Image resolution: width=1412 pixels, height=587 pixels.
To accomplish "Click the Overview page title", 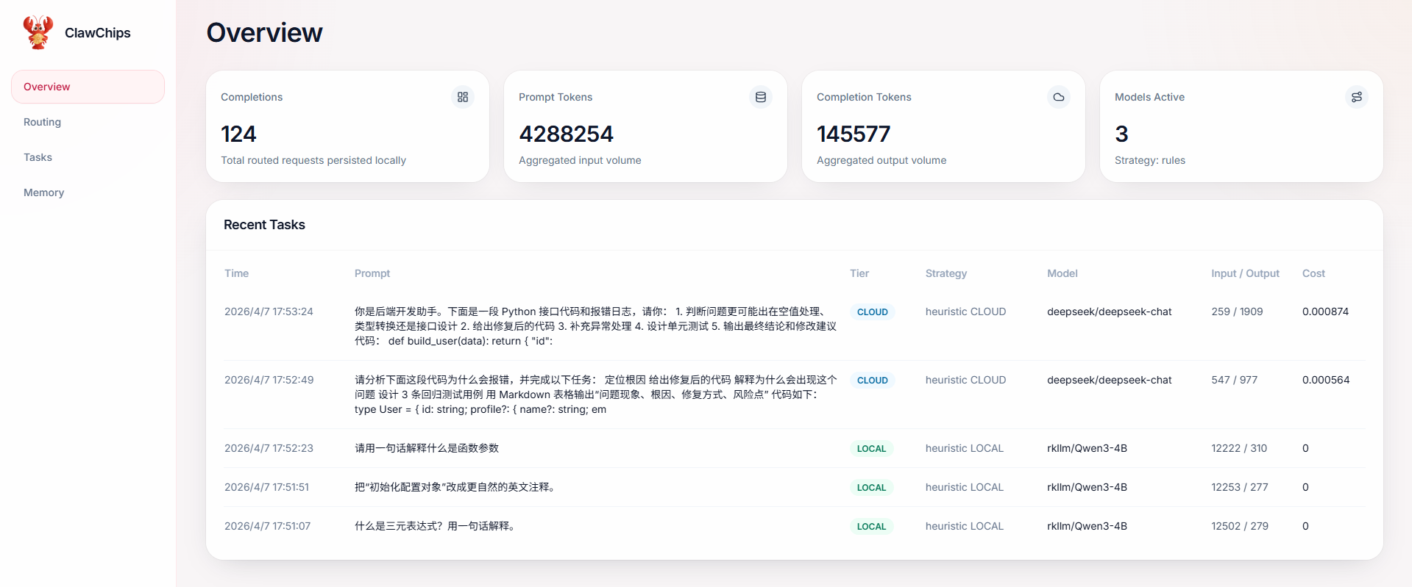I will coord(264,32).
